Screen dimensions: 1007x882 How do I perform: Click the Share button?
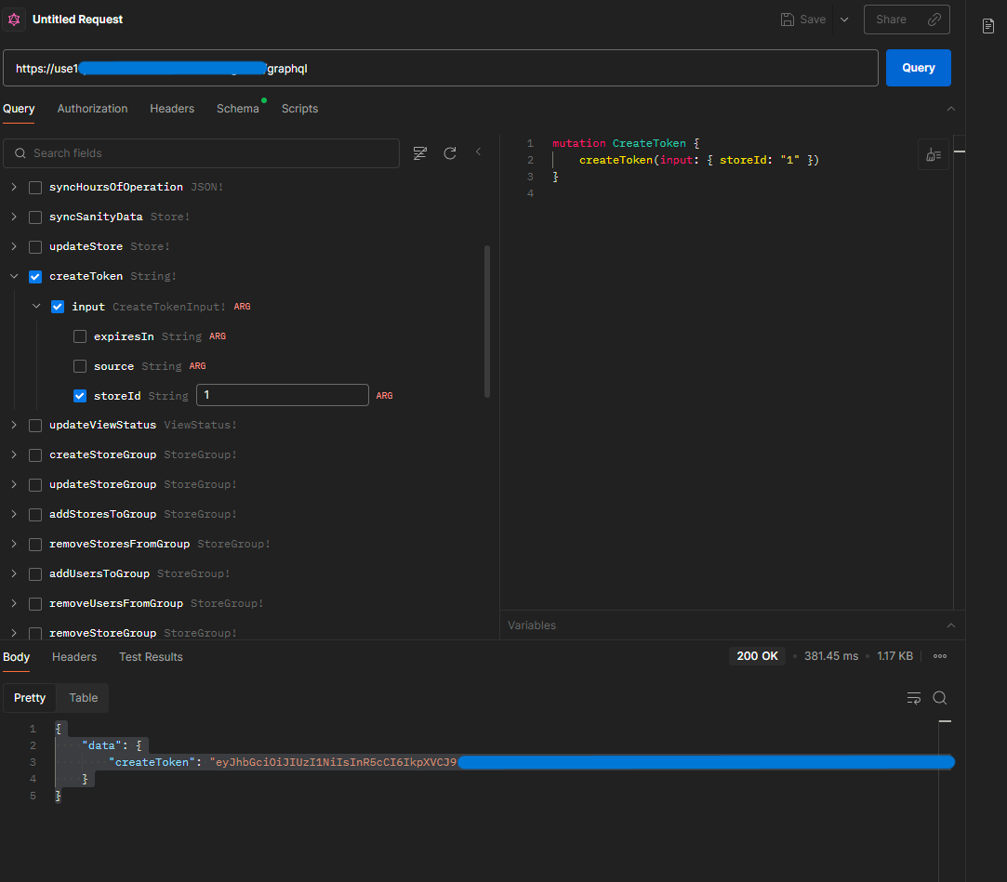click(x=907, y=20)
